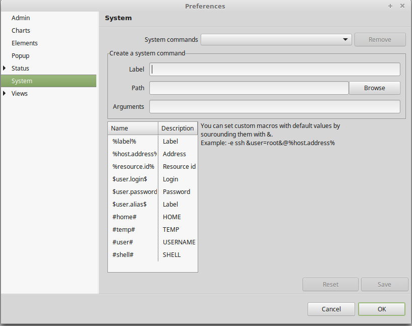This screenshot has width=412, height=326.
Task: Open the Popup preferences page
Action: [x=21, y=55]
